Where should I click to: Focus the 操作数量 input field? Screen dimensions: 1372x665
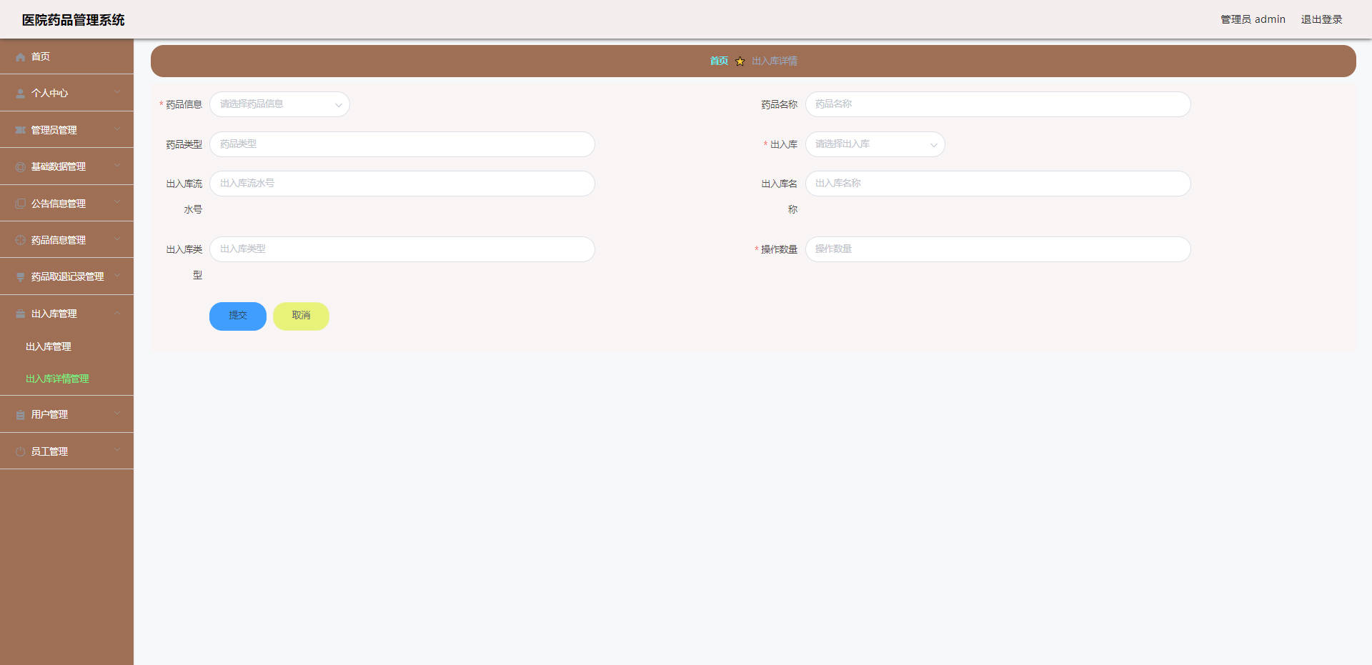point(998,249)
